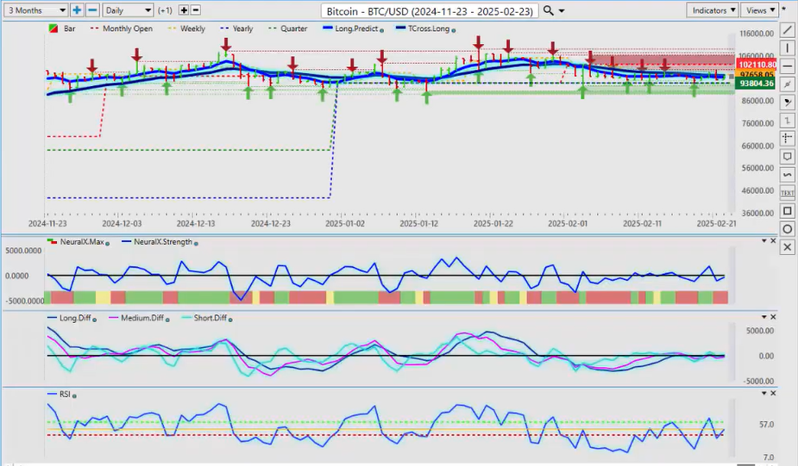The height and width of the screenshot is (466, 798).
Task: Click the Long.Diff legend entry
Action: (x=70, y=318)
